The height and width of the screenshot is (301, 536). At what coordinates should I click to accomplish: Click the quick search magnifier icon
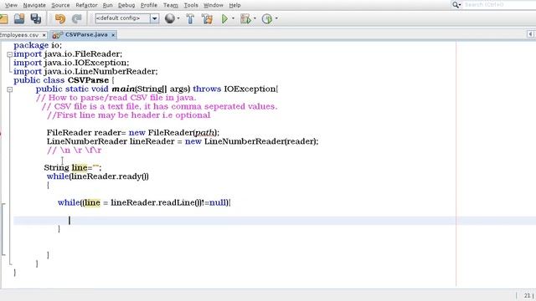(x=456, y=5)
